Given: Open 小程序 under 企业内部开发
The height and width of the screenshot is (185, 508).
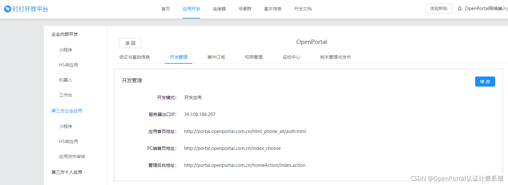Looking at the screenshot, I should 65,50.
